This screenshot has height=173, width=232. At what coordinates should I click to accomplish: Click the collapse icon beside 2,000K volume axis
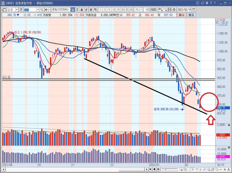[229, 125]
